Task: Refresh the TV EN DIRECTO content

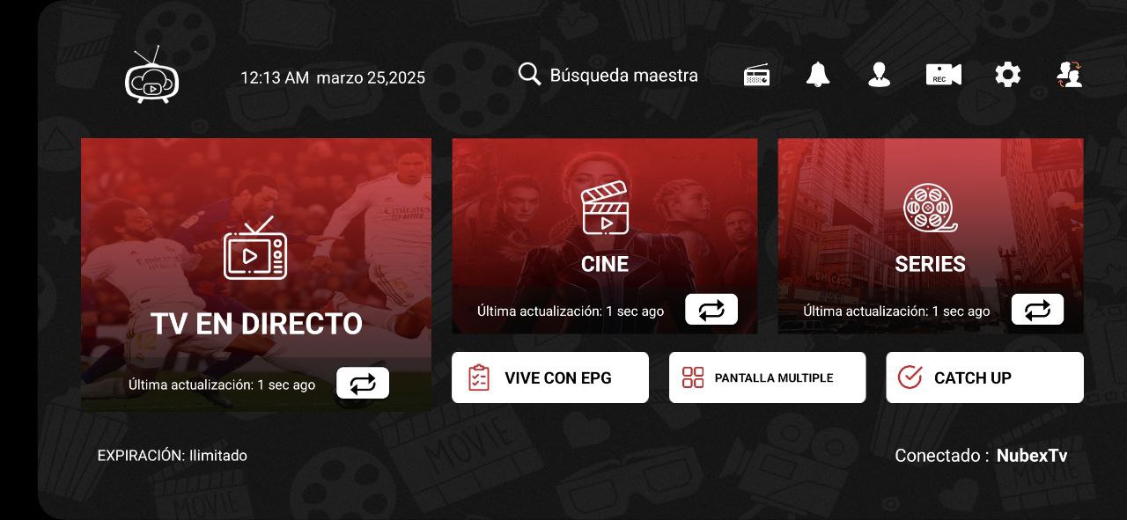Action: pos(363,383)
